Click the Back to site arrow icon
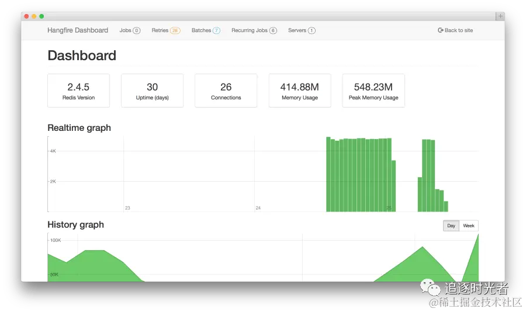Screen dimensions: 526x312 click(x=441, y=30)
